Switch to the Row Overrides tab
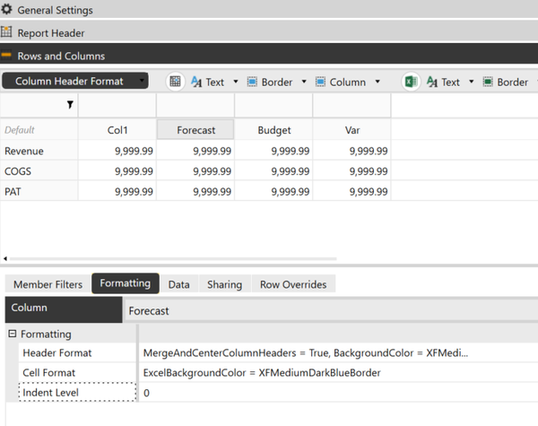Viewport: 538px width, 426px height. click(293, 284)
